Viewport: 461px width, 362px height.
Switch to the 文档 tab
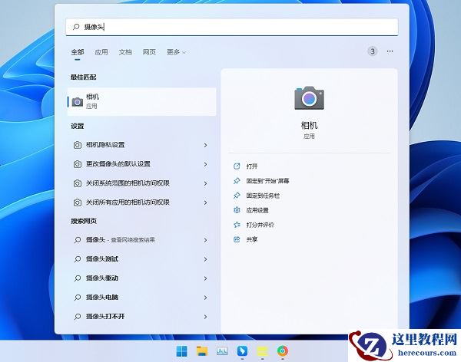tap(125, 52)
